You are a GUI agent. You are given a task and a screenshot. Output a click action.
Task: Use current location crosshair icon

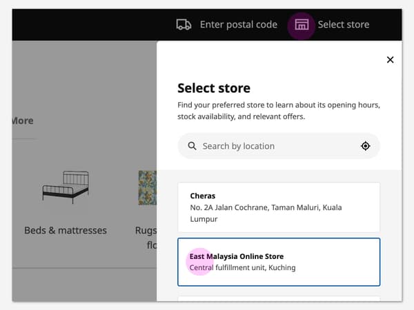366,146
